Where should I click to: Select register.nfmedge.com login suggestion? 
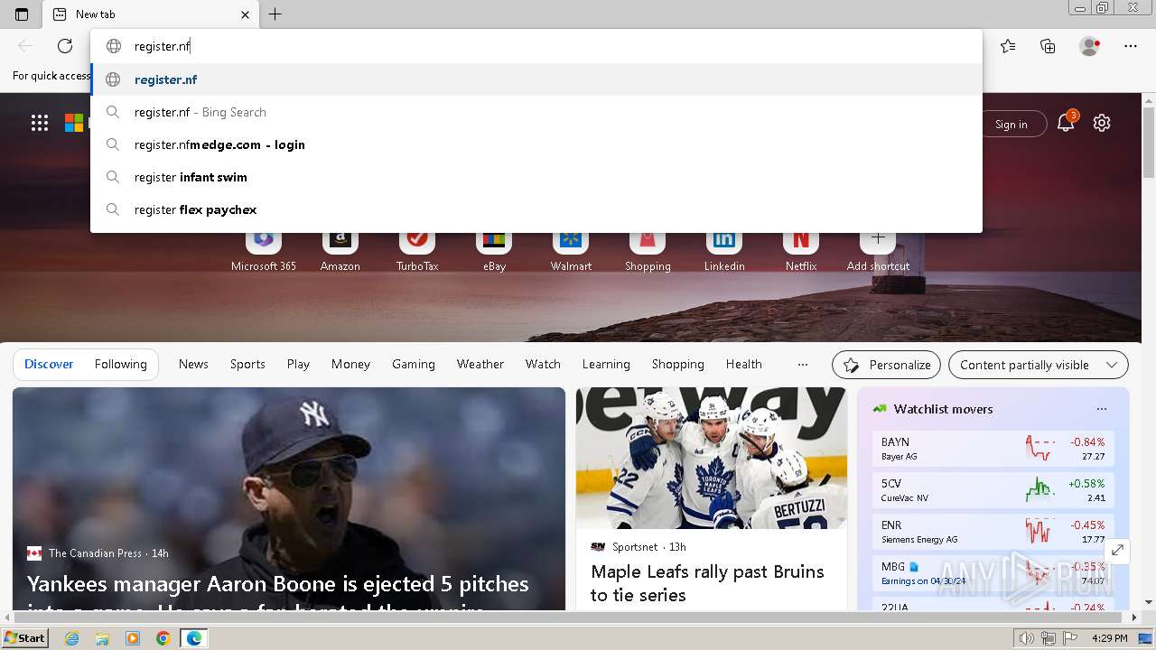(536, 144)
